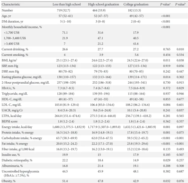Click 'Fasting plasma glucose, mg/dL' label

(22, 77)
